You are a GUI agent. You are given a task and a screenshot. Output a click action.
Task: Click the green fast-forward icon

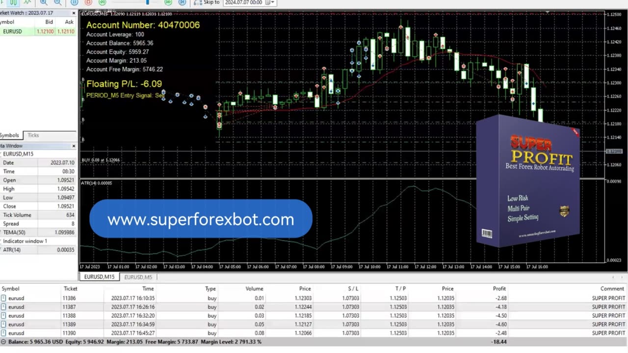tap(168, 2)
